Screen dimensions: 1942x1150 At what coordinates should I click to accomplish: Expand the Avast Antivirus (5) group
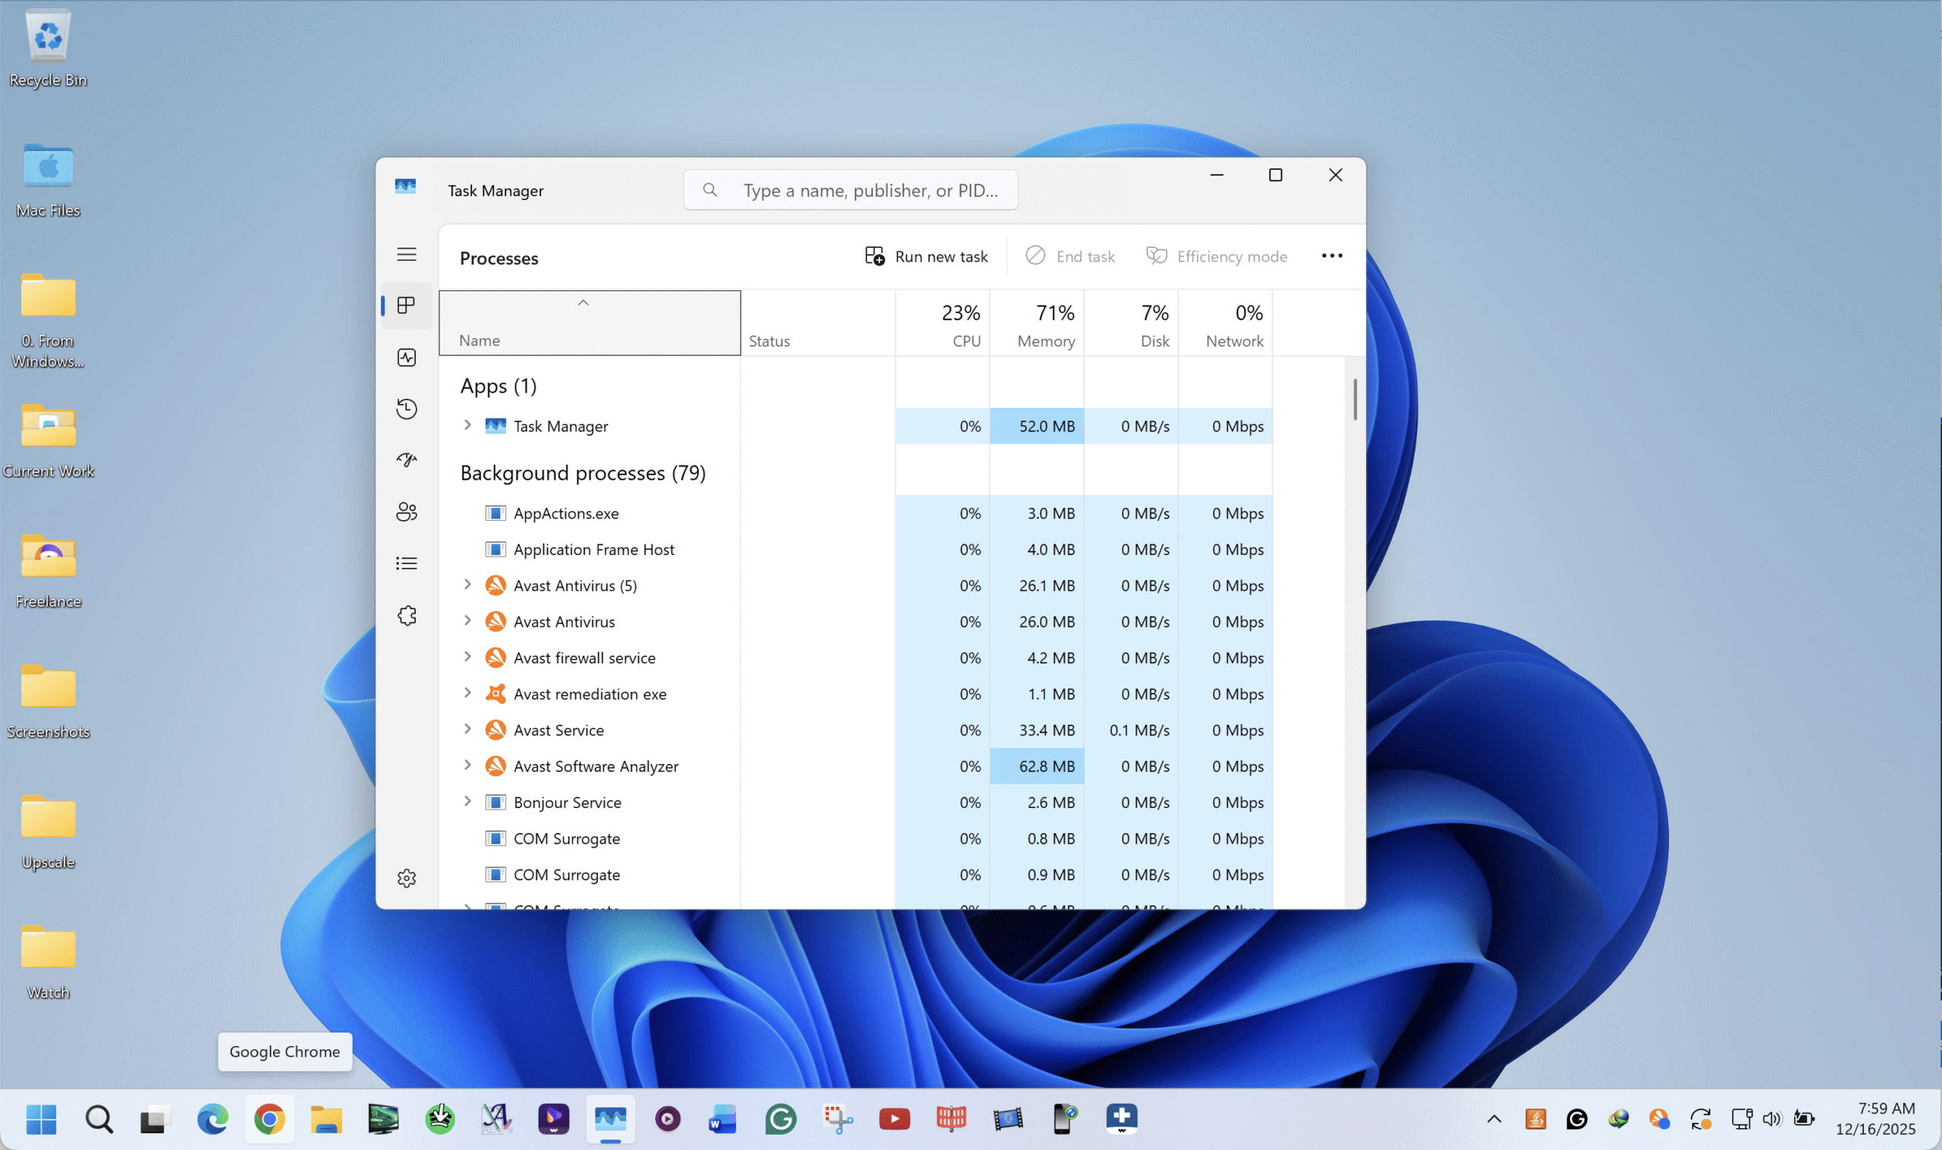click(x=467, y=584)
